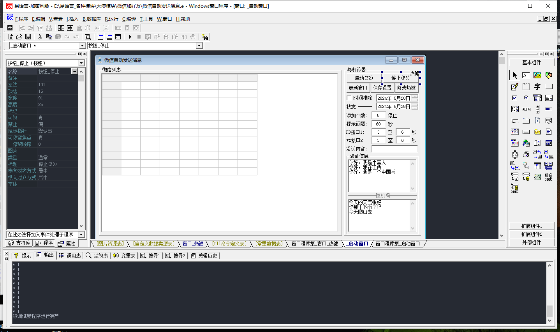Image resolution: width=560 pixels, height=332 pixels.
Task: Open the 按钮_停止（按钮） property panel dropdown
Action: tap(81, 63)
